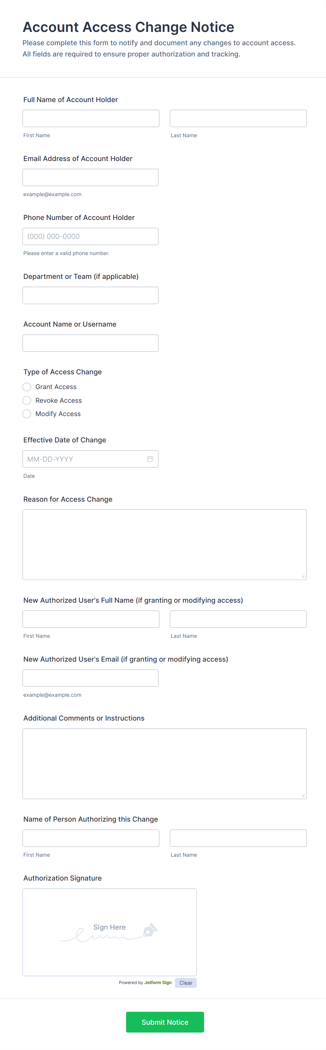Click the Account Name or Username field
The width and height of the screenshot is (326, 1050).
pyautogui.click(x=90, y=343)
